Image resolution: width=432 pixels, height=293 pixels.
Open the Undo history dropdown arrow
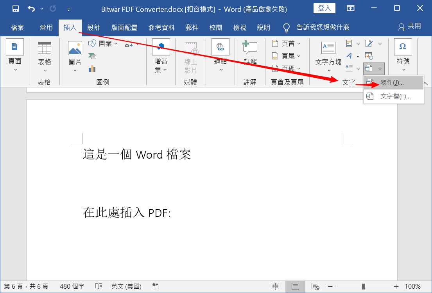pyautogui.click(x=42, y=9)
